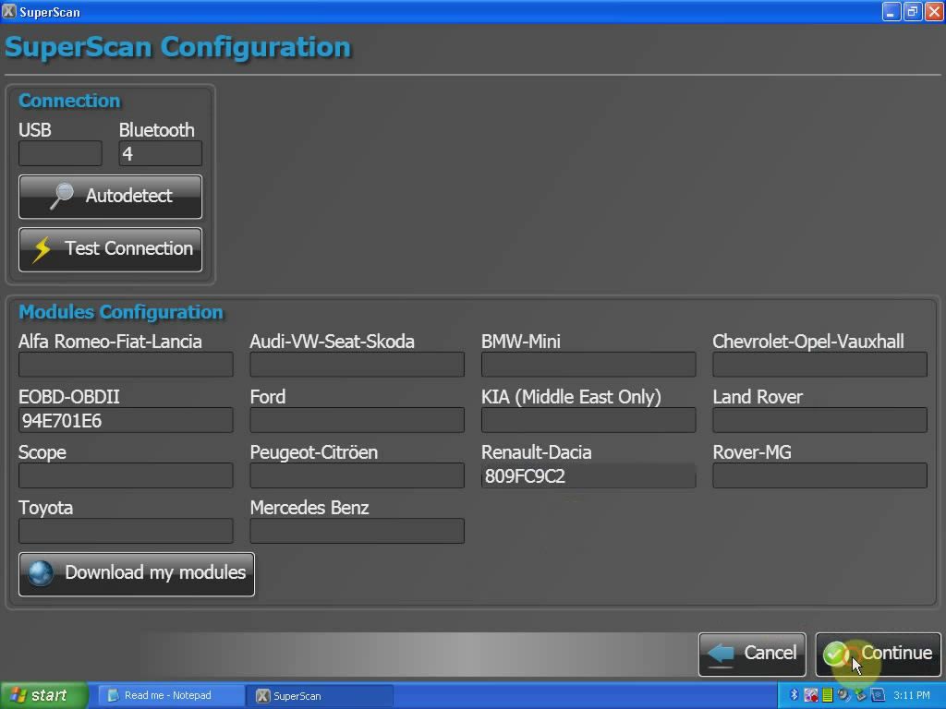Click the globe icon on Download my modules

pyautogui.click(x=40, y=573)
